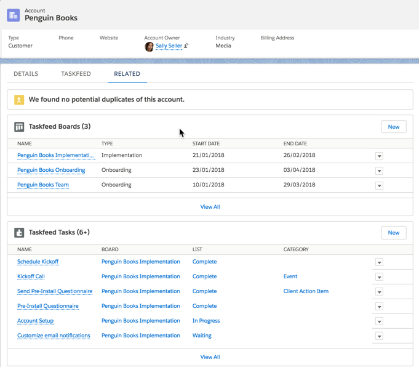Screen dimensions: 419x367
Task: Click Complete list link in Schedule Kickoff row
Action: 204,262
